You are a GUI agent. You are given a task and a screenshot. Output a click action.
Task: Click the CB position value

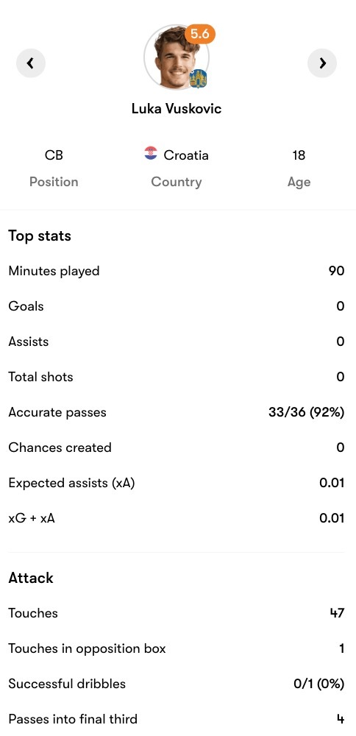pos(54,155)
